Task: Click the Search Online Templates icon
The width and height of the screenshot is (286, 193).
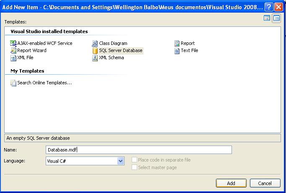Action: pos(13,83)
